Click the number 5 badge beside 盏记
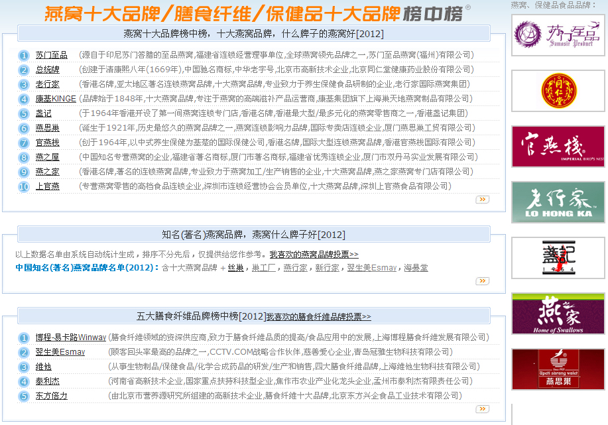 click(24, 113)
